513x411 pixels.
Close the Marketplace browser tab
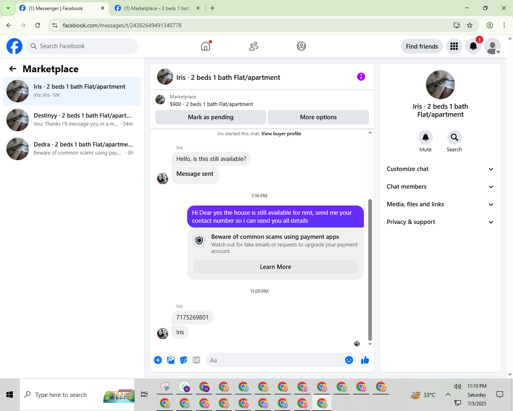pos(198,8)
